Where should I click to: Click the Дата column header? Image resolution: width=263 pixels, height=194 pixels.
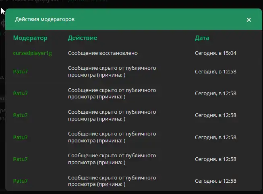(202, 38)
